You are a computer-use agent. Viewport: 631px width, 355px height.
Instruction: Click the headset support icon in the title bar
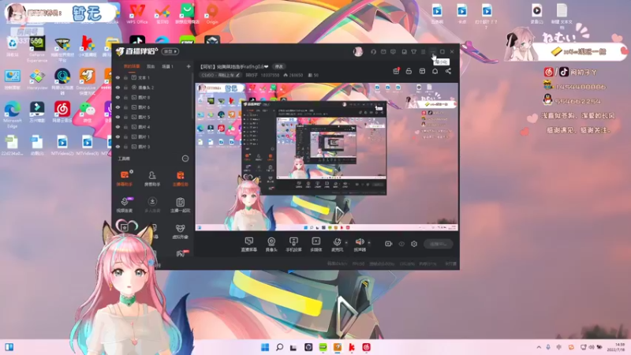[x=373, y=52]
